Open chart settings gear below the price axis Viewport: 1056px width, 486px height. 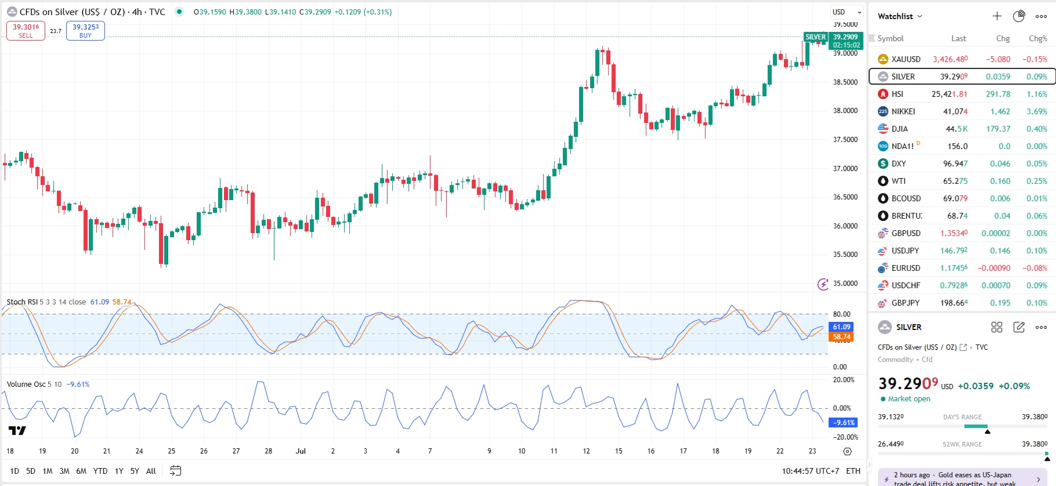pos(847,451)
